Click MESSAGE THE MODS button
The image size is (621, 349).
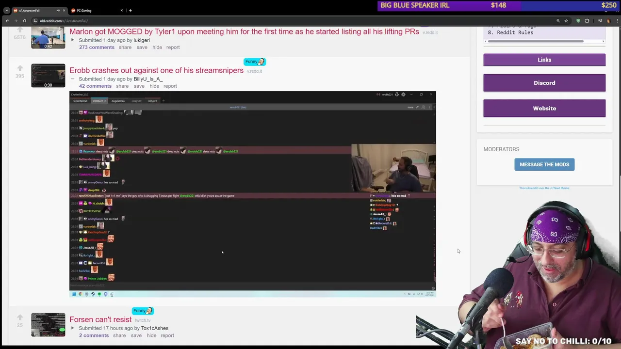coord(544,164)
